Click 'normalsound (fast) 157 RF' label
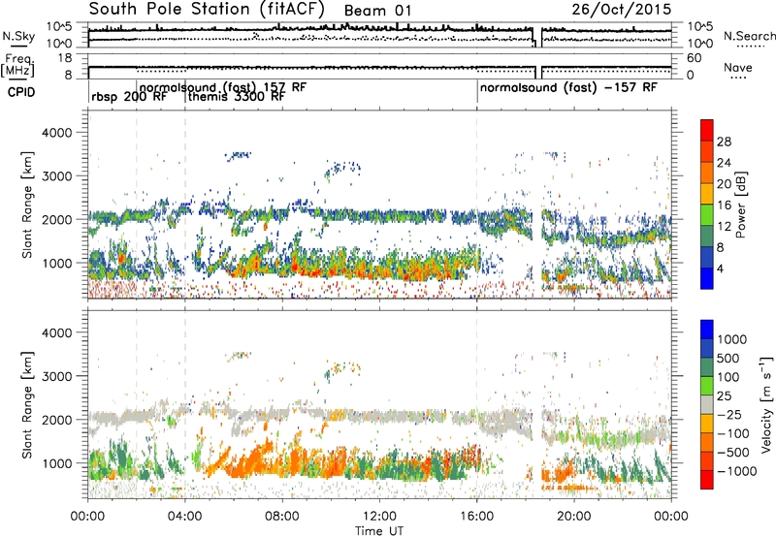The width and height of the screenshot is (776, 537). point(223,87)
